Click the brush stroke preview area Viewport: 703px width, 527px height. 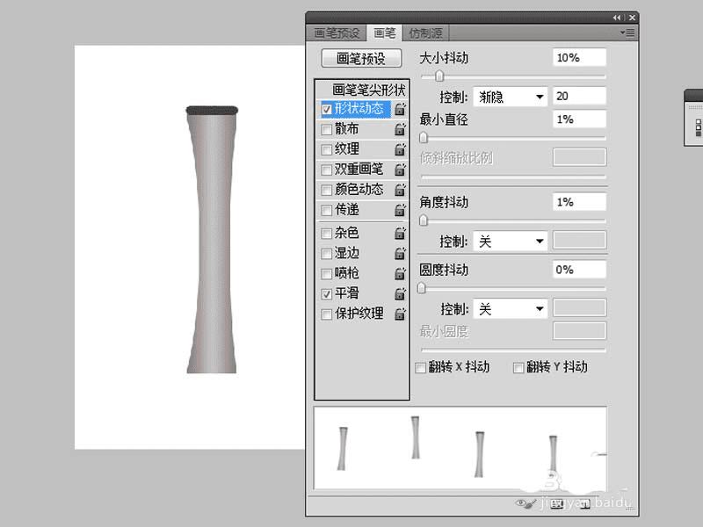(x=460, y=448)
